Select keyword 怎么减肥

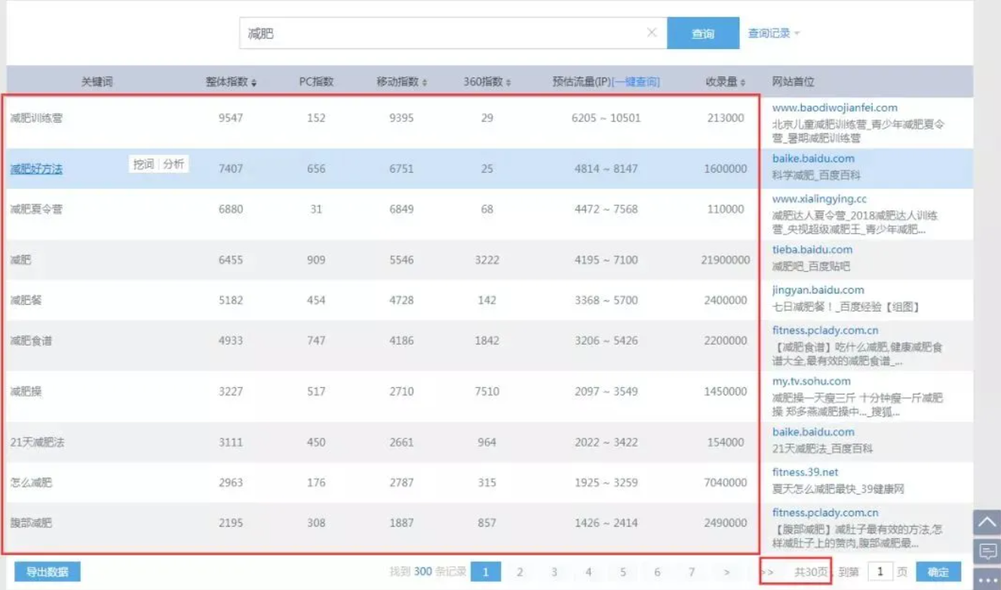coord(31,483)
